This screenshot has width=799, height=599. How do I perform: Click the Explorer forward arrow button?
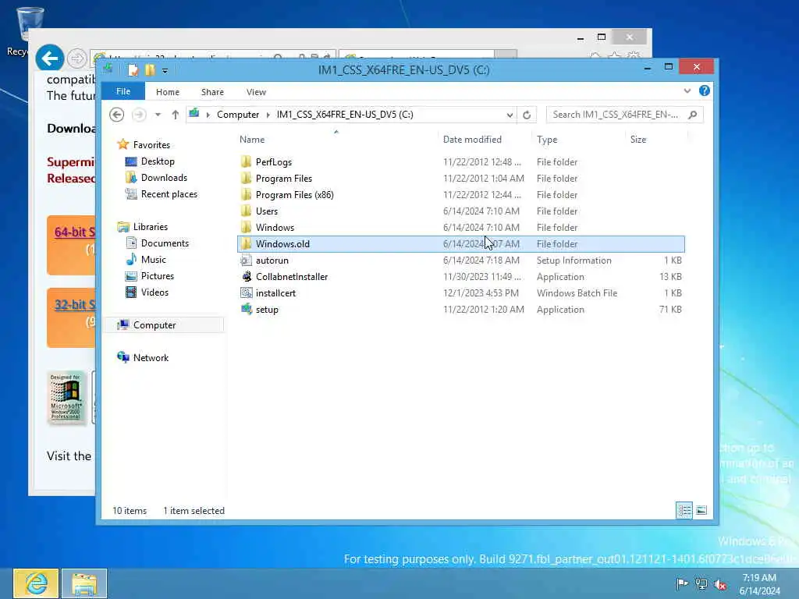(139, 115)
